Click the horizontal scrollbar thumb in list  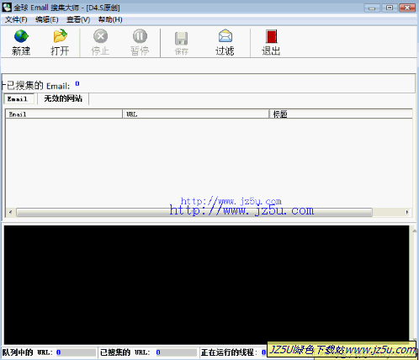click(x=194, y=212)
